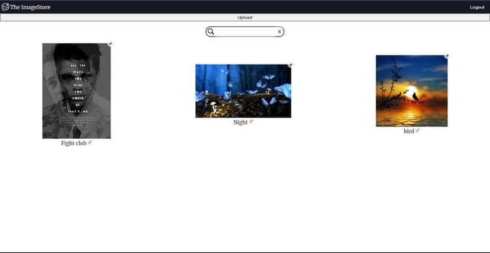The image size is (490, 253).
Task: Open the bird sunset thumbnail
Action: click(x=412, y=91)
